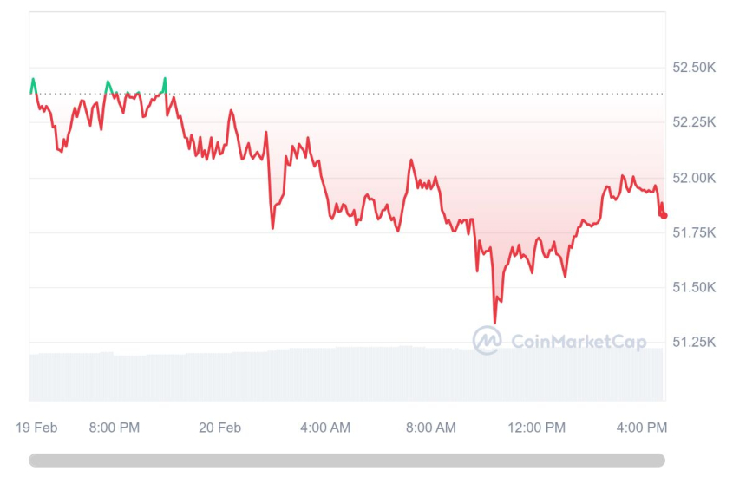746x497 pixels.
Task: Click the 12:00 PM time label
Action: point(536,428)
